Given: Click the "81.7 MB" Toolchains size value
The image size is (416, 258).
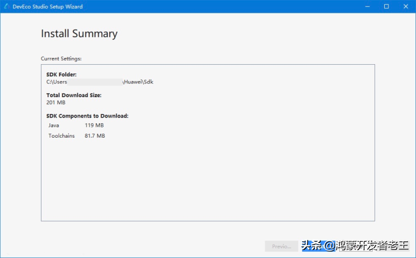Looking at the screenshot, I should tap(95, 136).
